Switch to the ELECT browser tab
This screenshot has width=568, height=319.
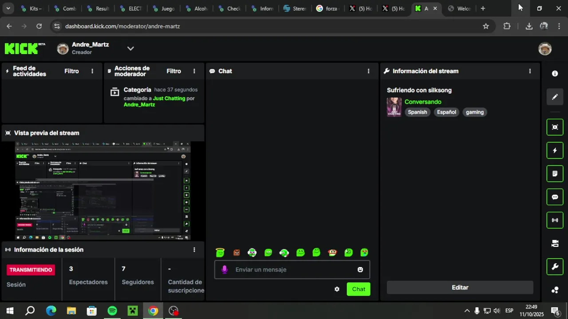pos(130,8)
